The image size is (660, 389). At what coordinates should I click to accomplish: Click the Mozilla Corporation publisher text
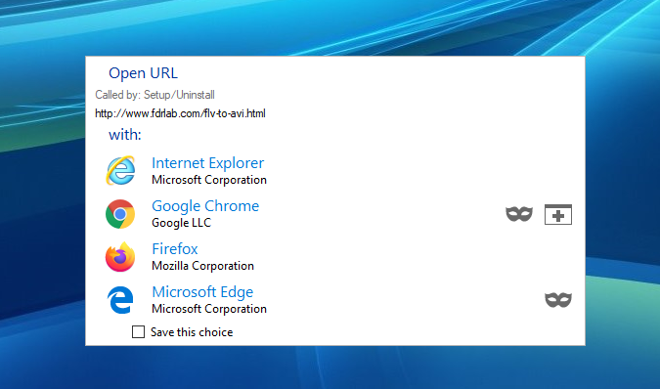[x=202, y=266]
